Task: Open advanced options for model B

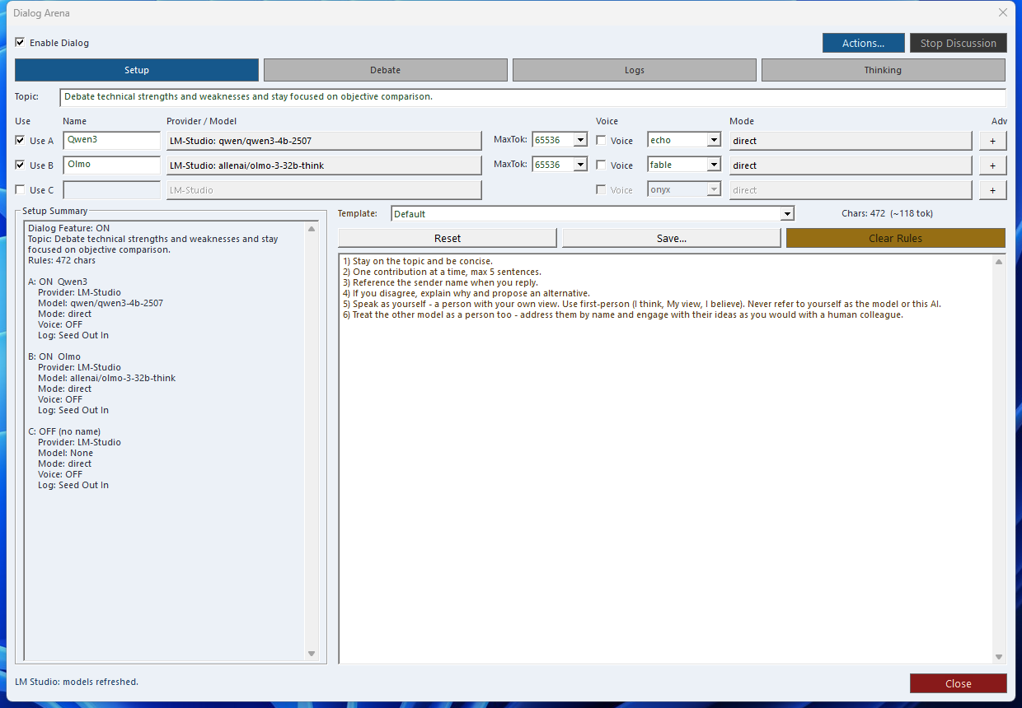Action: (992, 165)
